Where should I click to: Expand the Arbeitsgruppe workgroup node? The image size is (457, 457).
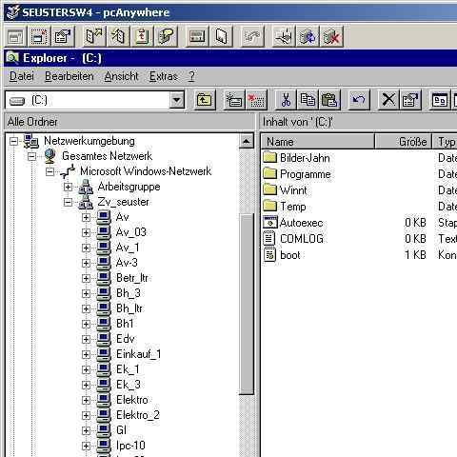68,187
